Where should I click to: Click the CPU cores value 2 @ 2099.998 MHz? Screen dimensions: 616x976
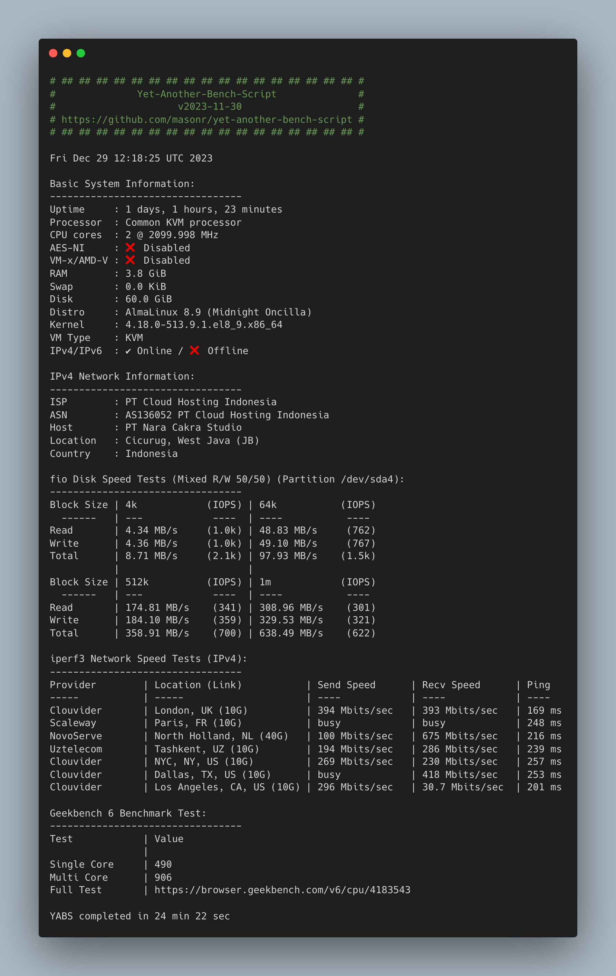click(172, 235)
